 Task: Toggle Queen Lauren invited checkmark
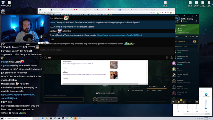coord(148,90)
